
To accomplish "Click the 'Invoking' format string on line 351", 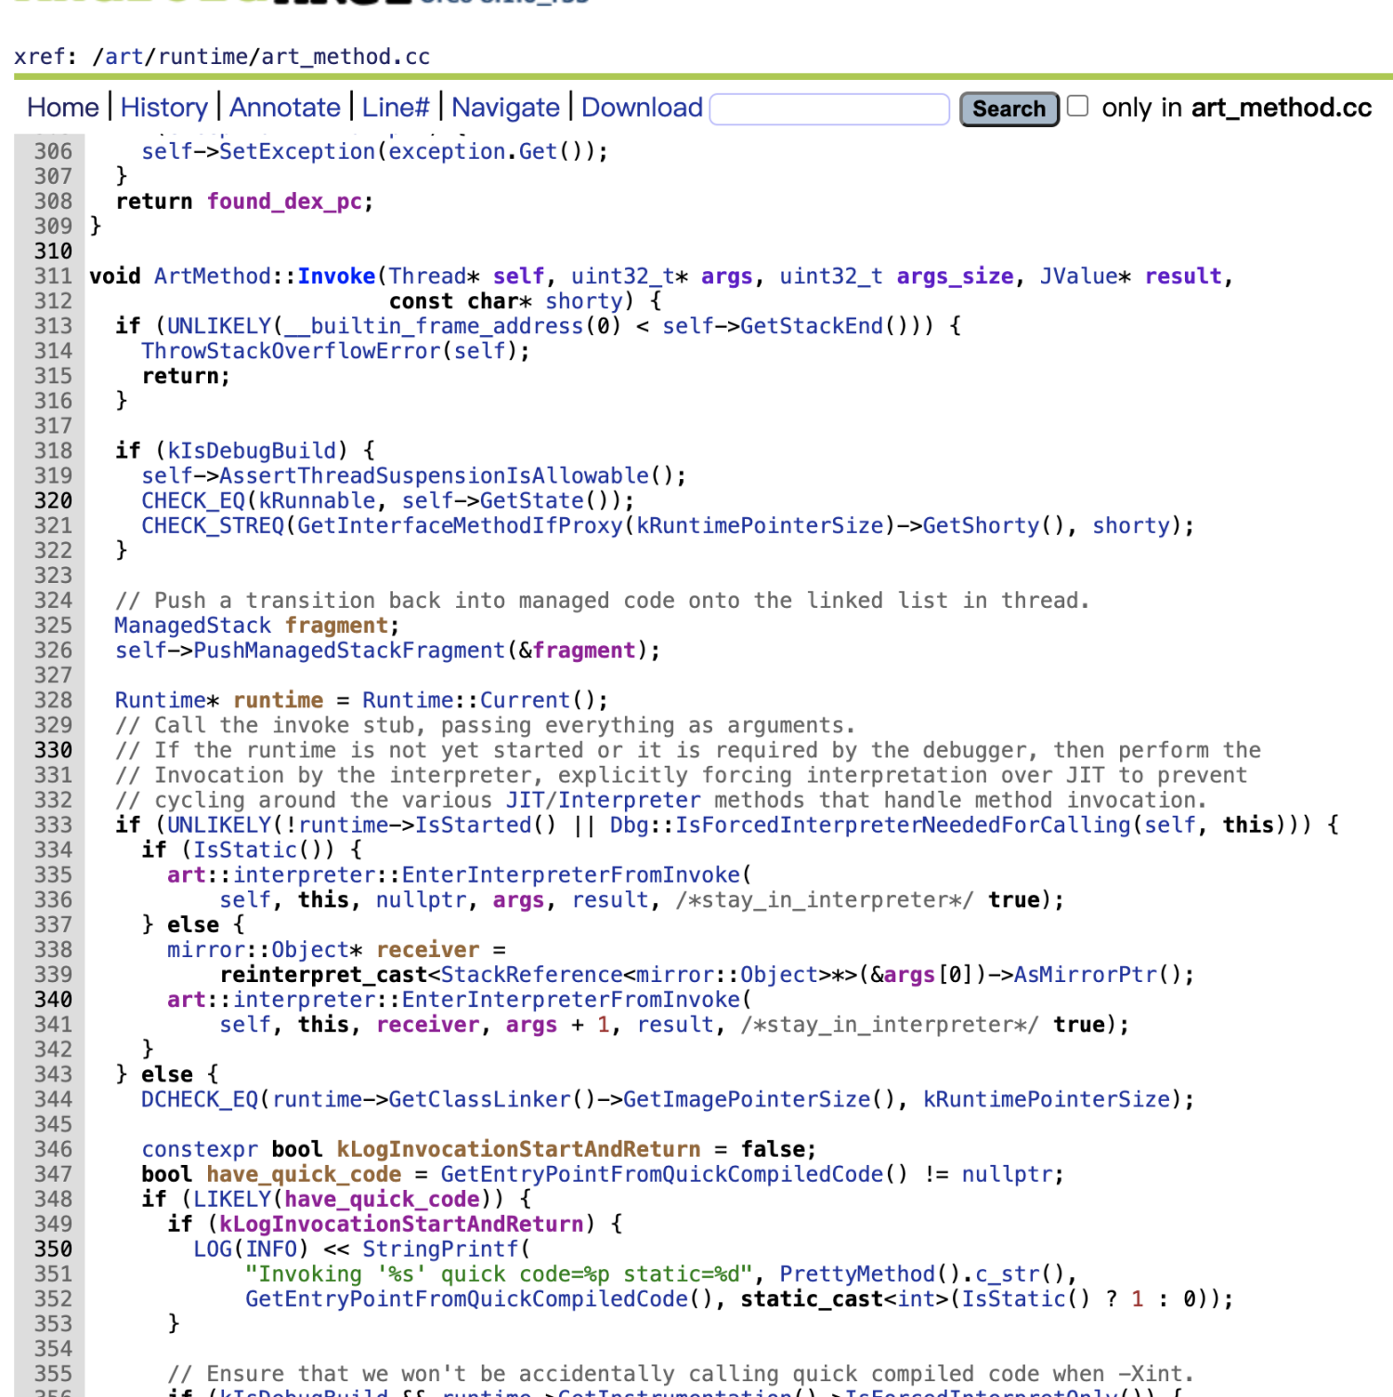I will click(500, 1274).
